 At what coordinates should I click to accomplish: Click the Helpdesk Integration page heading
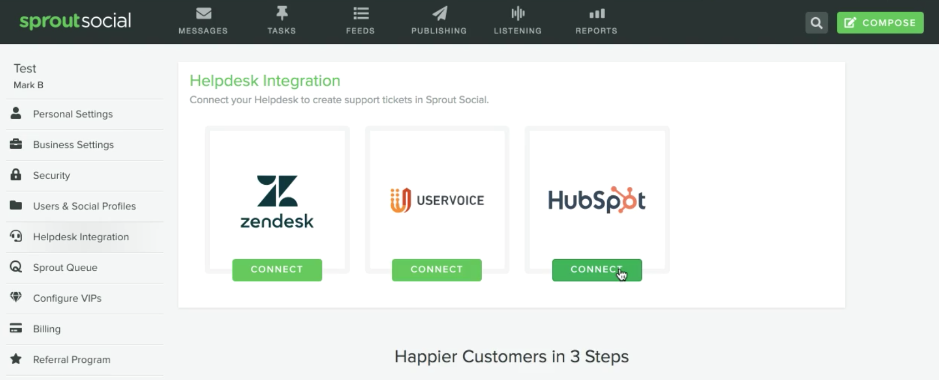[x=265, y=81]
